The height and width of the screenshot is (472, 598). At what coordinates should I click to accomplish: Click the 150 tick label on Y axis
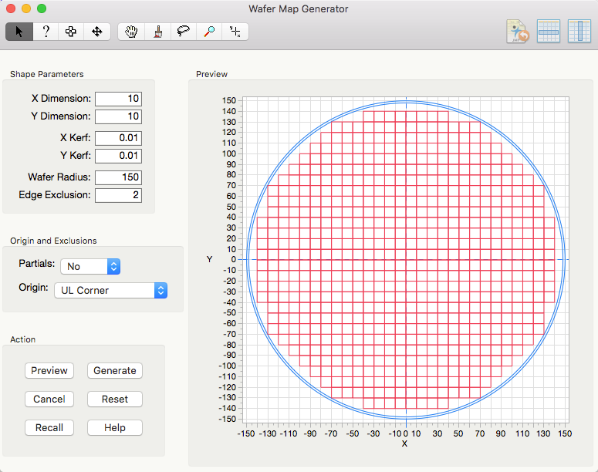tap(229, 101)
